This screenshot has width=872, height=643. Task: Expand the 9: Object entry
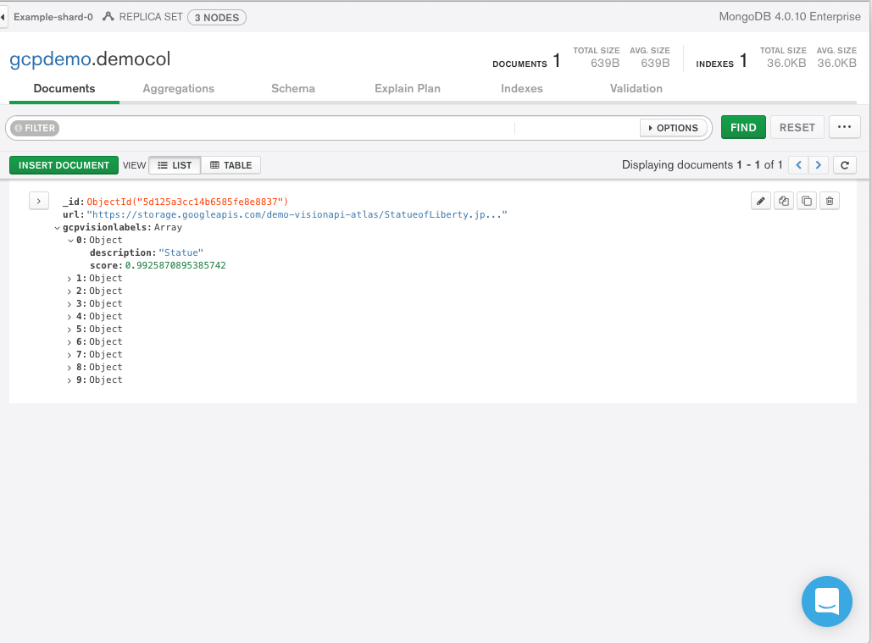(69, 380)
